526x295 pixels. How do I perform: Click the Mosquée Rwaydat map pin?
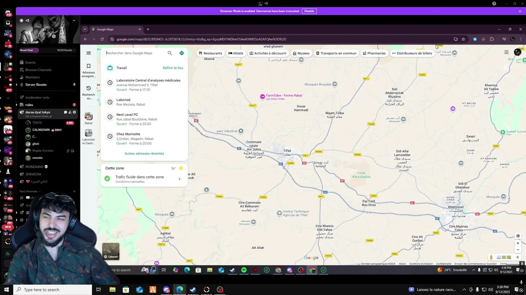[x=335, y=84]
